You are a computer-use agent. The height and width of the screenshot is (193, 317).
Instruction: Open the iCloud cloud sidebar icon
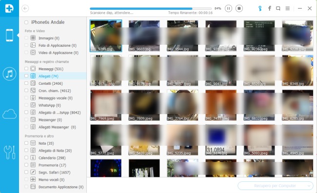click(9, 114)
